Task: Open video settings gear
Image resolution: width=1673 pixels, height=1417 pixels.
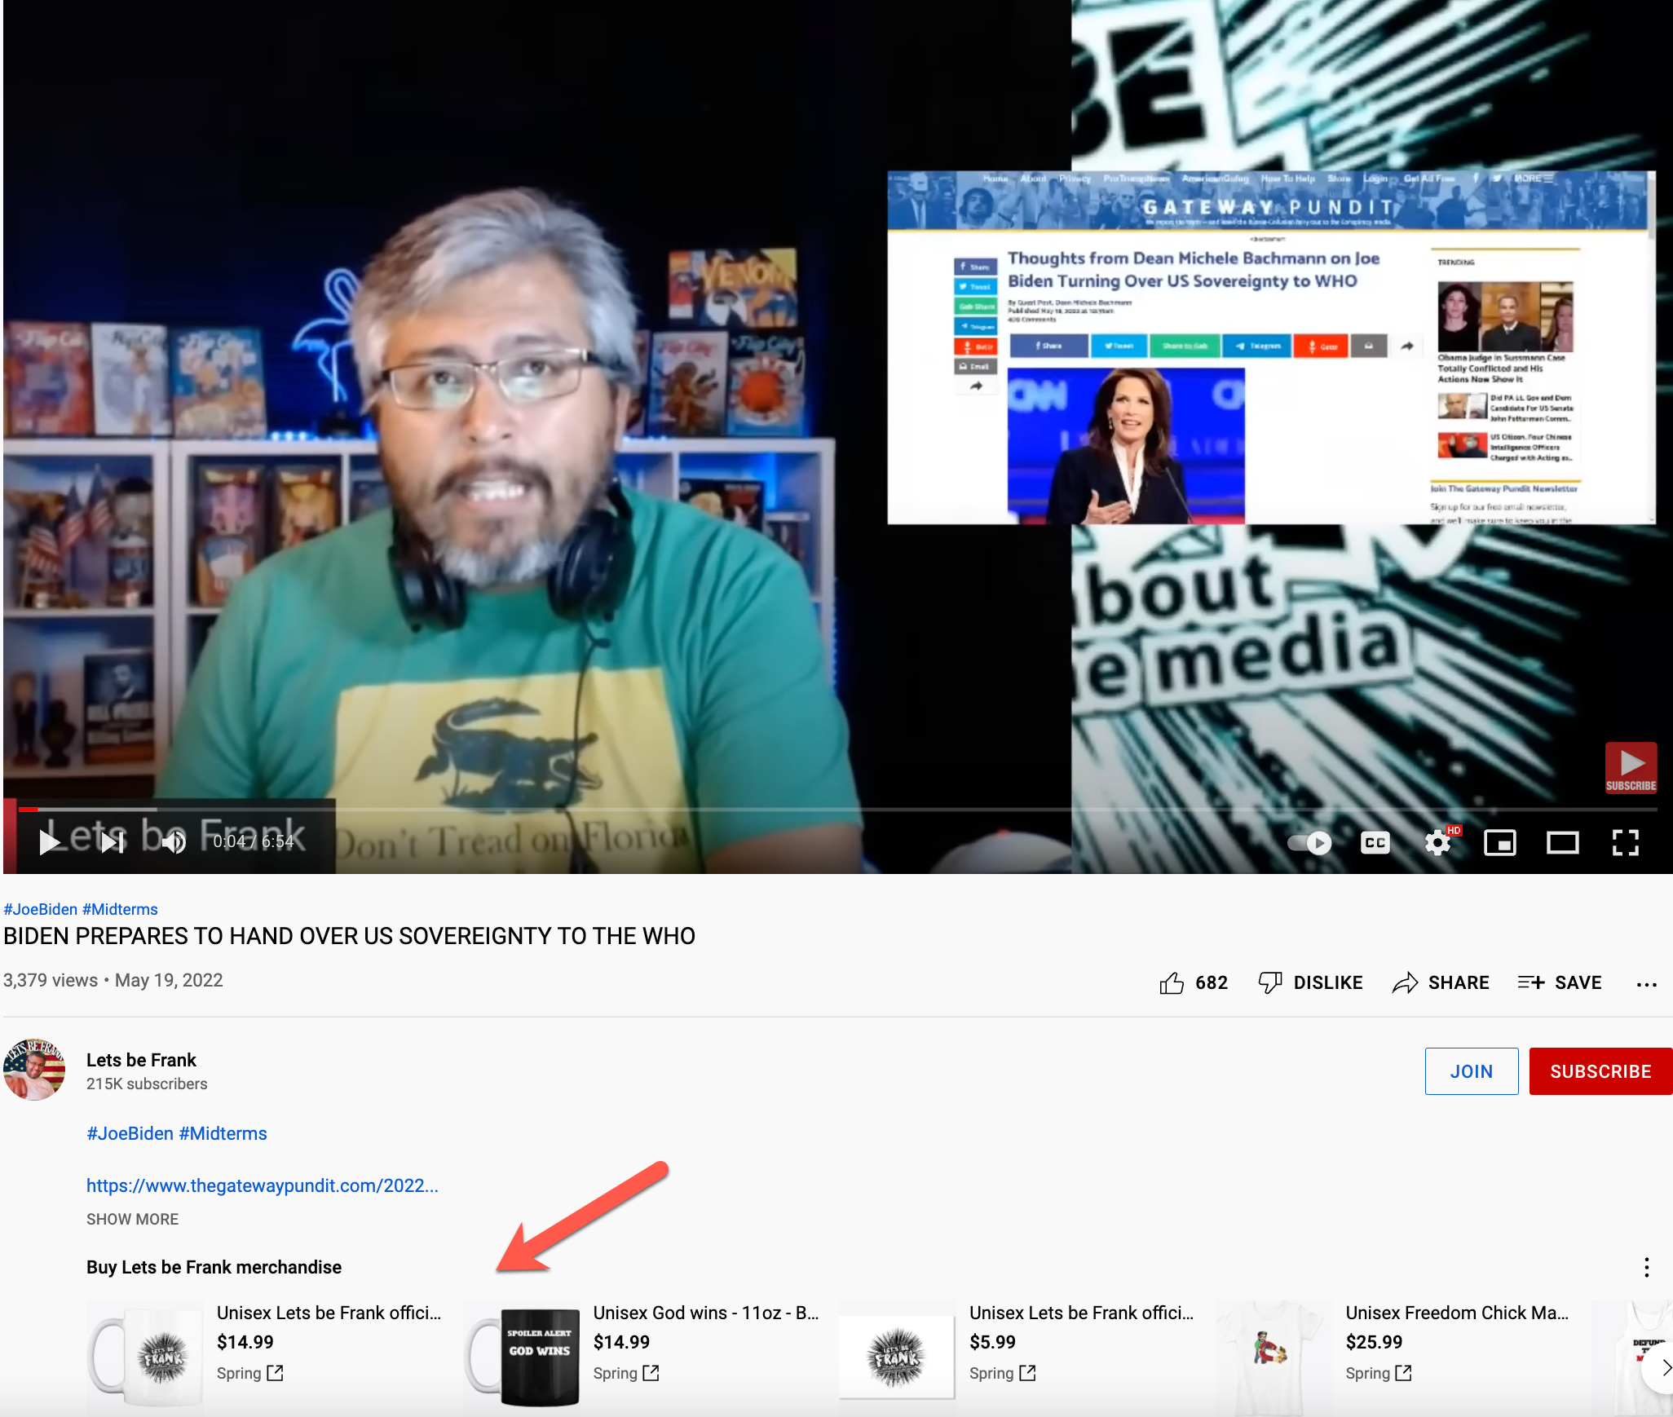Action: click(x=1438, y=842)
